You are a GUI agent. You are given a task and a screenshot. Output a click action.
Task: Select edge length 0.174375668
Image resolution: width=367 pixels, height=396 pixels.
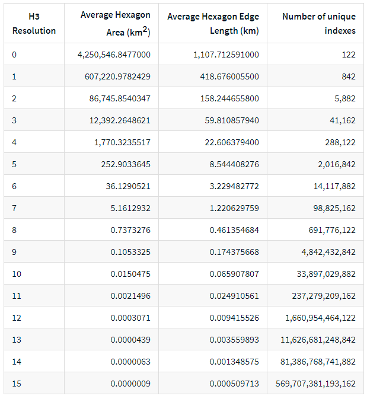coord(234,253)
